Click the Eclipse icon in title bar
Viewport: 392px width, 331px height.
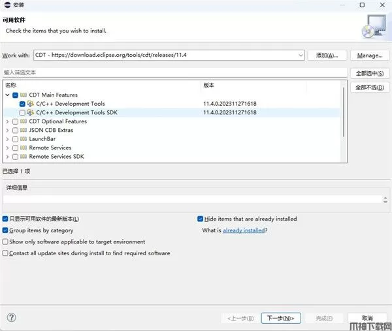click(x=7, y=5)
